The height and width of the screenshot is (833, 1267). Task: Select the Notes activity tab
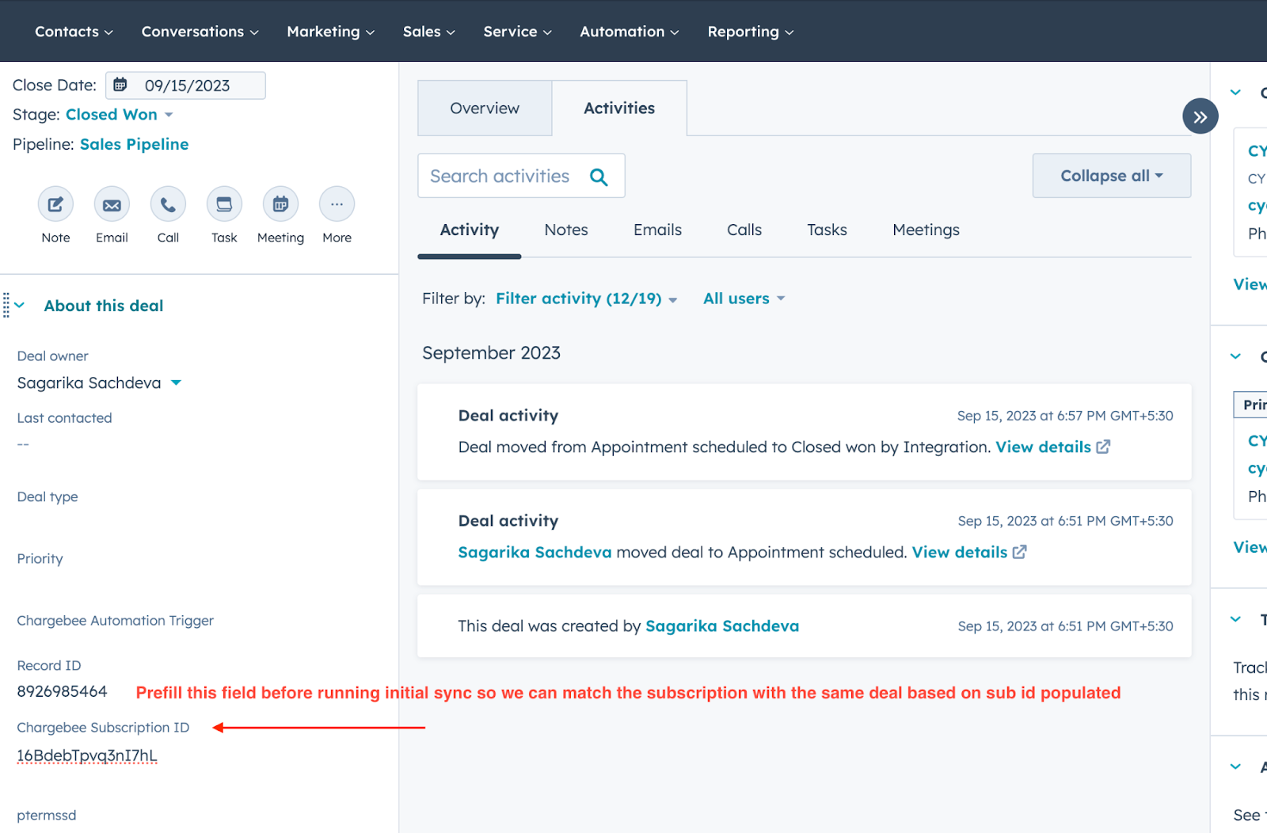(565, 230)
